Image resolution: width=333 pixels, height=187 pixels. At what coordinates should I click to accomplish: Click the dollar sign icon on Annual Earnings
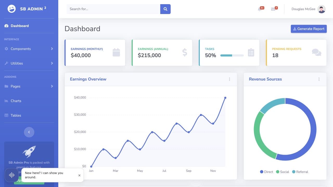point(185,52)
